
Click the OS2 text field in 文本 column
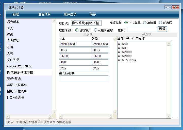75,68
